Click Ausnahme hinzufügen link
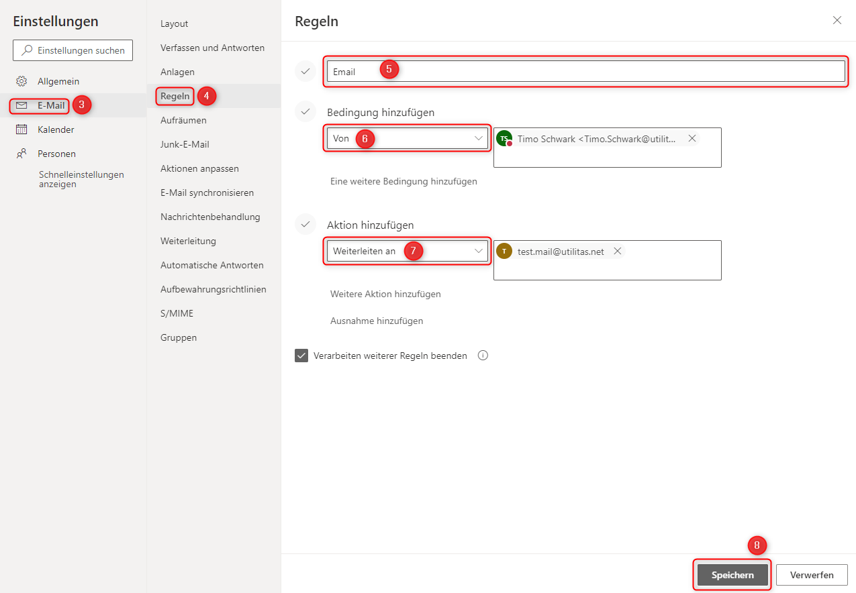 point(377,321)
